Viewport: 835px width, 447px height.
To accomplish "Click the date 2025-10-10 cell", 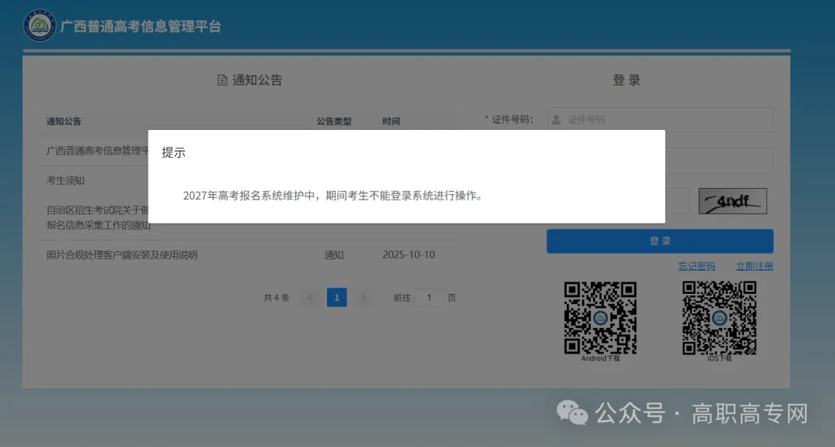I will tap(408, 255).
